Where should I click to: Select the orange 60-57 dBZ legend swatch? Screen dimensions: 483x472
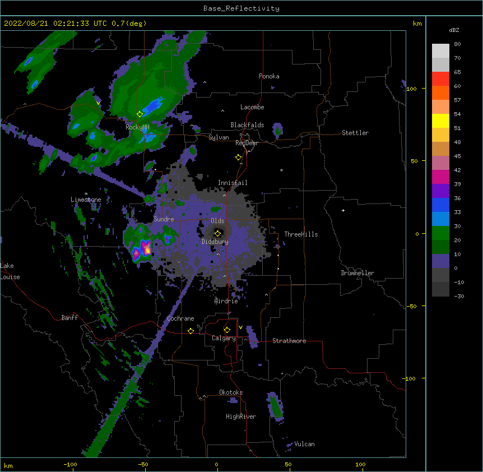[440, 92]
